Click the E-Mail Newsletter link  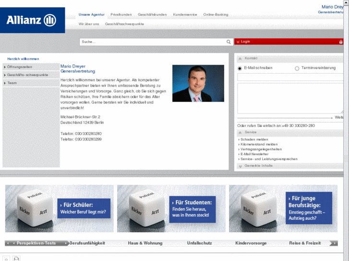point(254,154)
